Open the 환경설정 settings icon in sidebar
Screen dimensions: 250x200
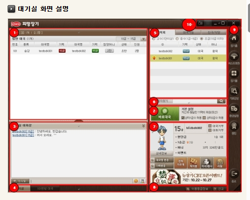tap(234, 109)
